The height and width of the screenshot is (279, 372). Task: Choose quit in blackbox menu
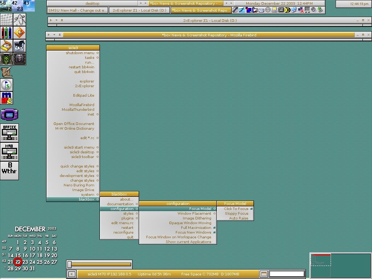coord(119,237)
